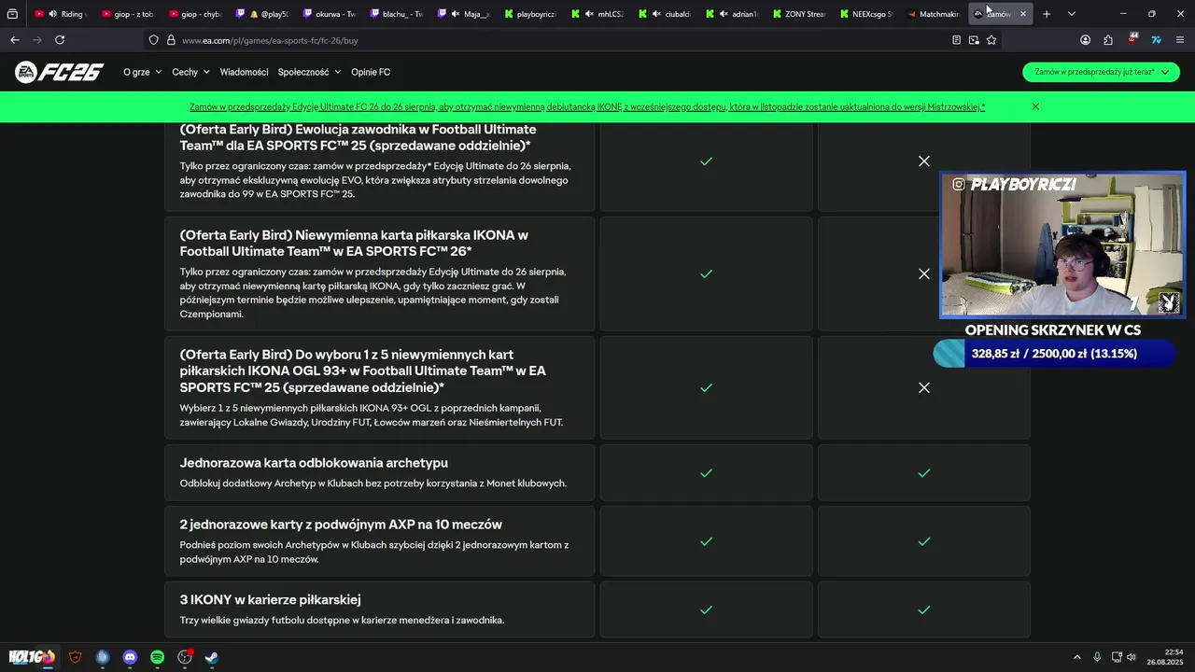The height and width of the screenshot is (672, 1195).
Task: Click the site padlock icon in address bar
Action: pos(171,40)
